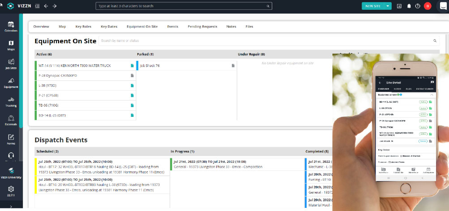The width and height of the screenshot is (449, 211).
Task: Click the VIZZN logo
Action: (18, 6)
